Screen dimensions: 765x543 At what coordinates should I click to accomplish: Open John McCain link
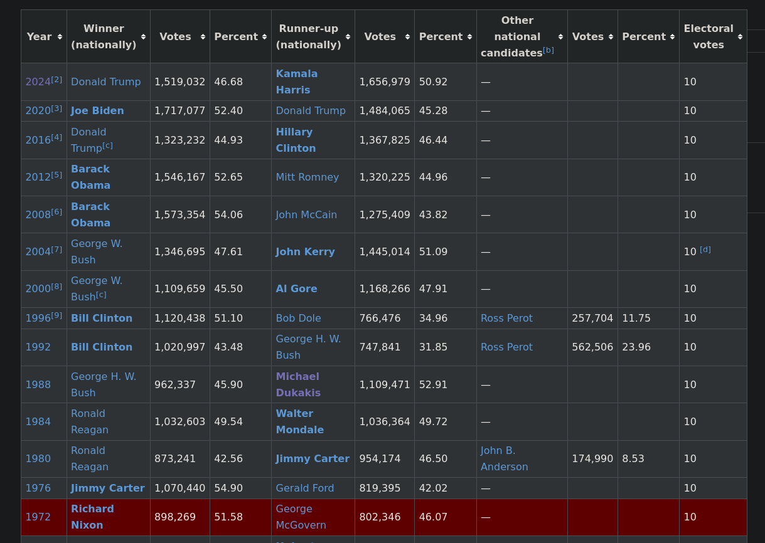tap(306, 215)
